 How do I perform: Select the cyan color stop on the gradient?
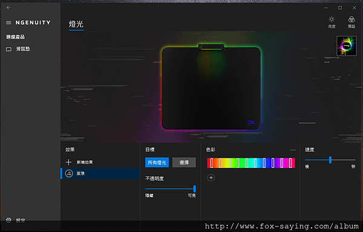255,163
